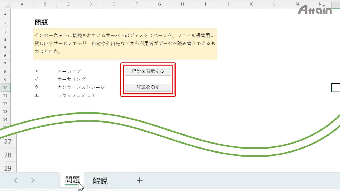Click the オーサリング option cell
The image size is (340, 191).
pyautogui.click(x=71, y=79)
